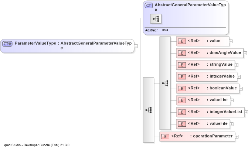This screenshot has width=248, height=147.
Task: Click the Liquid Studio Developer Bundle footer text
Action: tap(35, 145)
